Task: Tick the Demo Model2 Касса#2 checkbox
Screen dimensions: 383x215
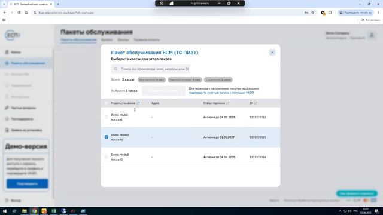Action: [107, 156]
